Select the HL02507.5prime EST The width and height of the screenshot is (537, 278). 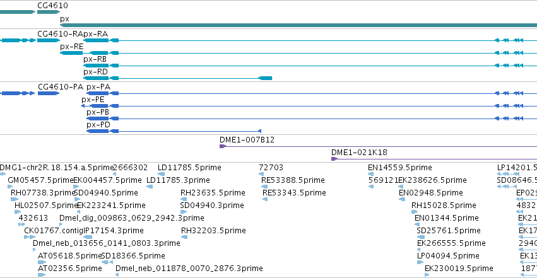point(18,212)
